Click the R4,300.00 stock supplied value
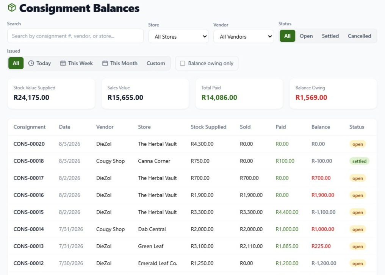 202,144
